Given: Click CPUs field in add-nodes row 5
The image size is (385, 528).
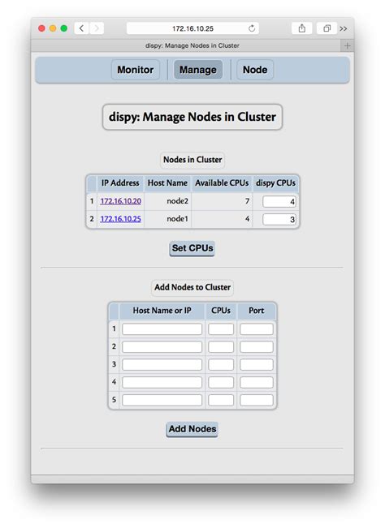Looking at the screenshot, I should [x=221, y=400].
